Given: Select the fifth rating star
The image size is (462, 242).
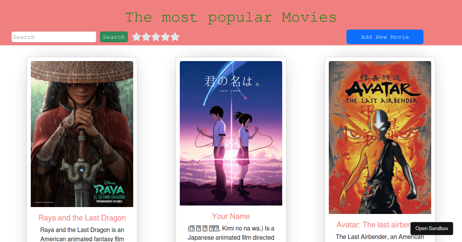Looking at the screenshot, I should tap(175, 37).
